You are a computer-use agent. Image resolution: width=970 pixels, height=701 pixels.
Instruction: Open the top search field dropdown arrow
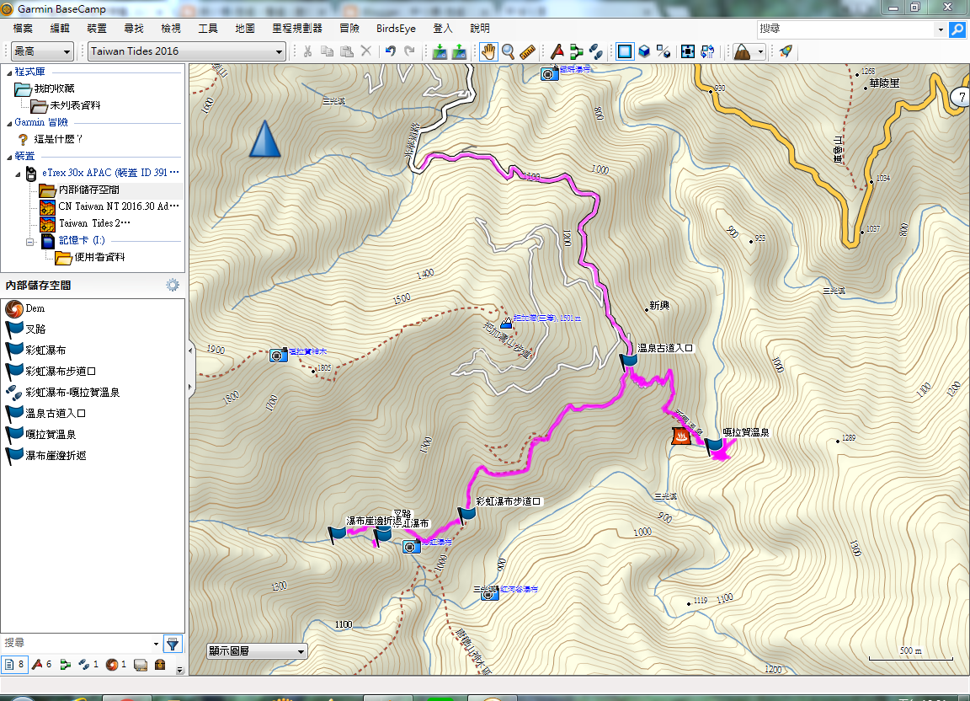[941, 29]
